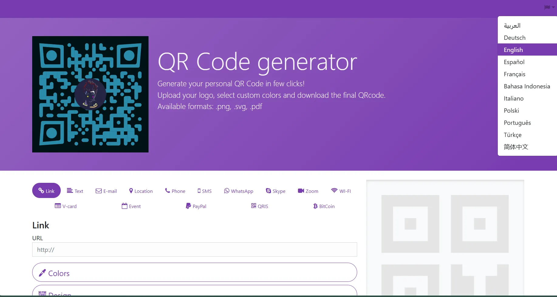This screenshot has height=297, width=557.
Task: Click the QRIS qr icon
Action: (x=254, y=206)
